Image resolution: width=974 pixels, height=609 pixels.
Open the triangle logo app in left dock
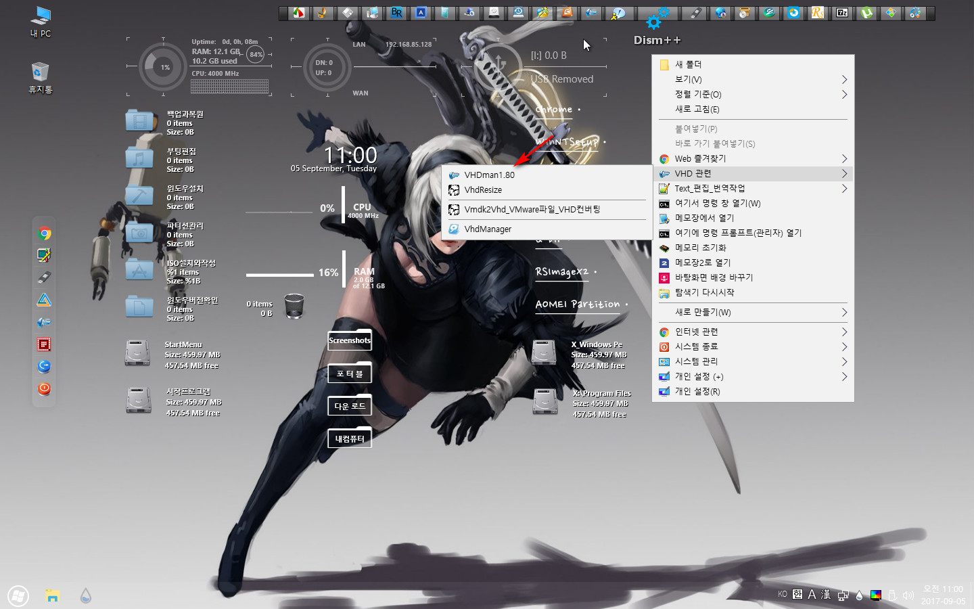click(44, 300)
